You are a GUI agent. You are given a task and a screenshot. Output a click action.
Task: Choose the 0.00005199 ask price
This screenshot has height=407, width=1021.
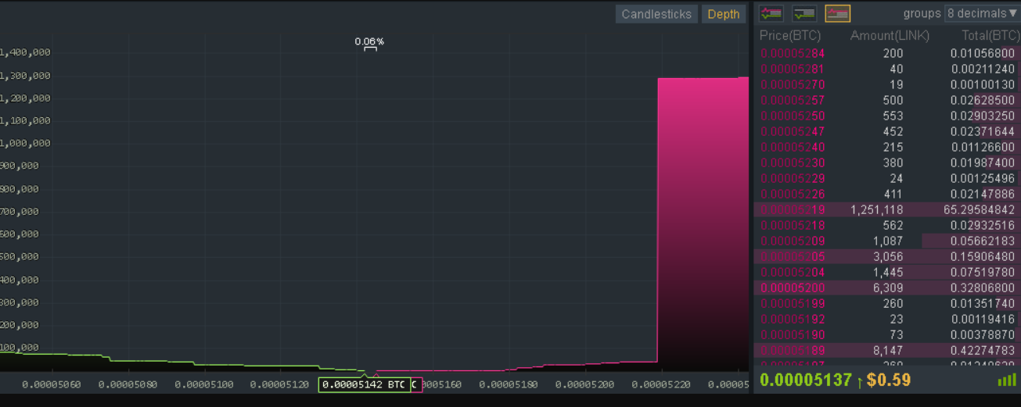coord(793,303)
